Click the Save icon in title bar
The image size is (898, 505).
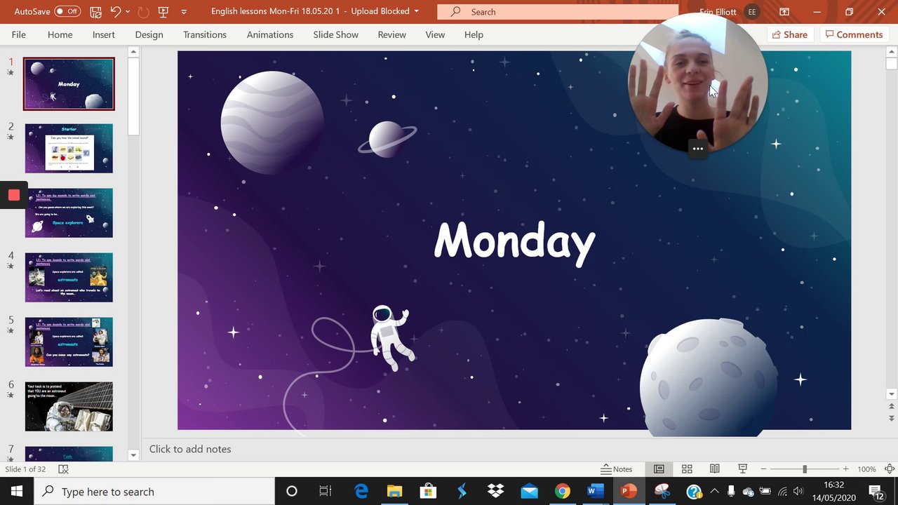point(96,12)
